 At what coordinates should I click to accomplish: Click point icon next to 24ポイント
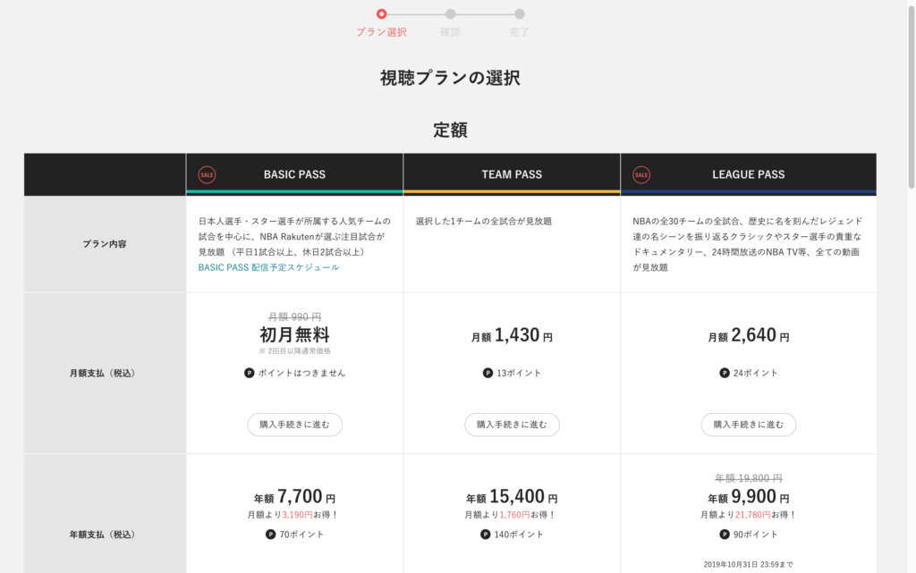coord(725,373)
